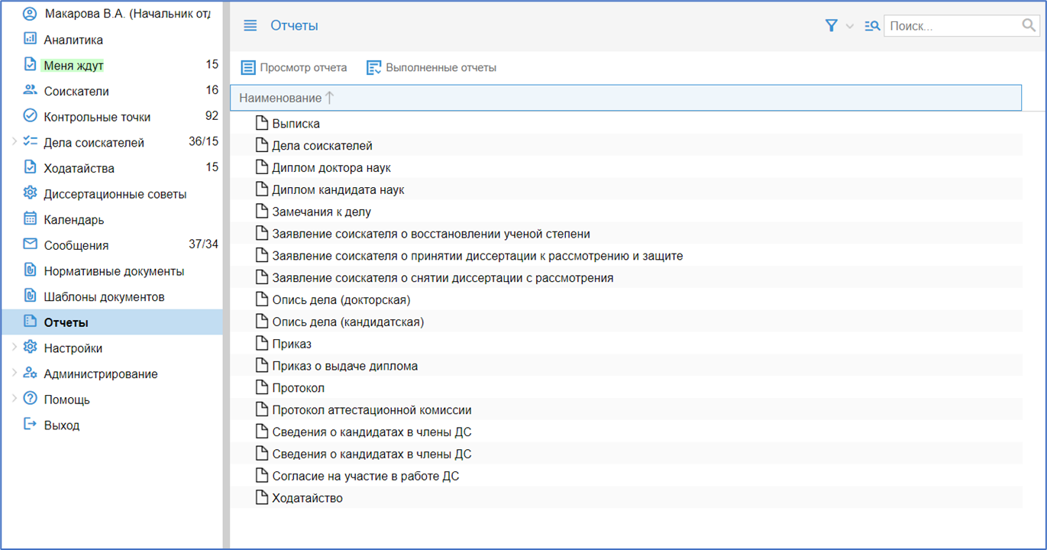
Task: Click the magnifier icon in search box
Action: click(1029, 26)
